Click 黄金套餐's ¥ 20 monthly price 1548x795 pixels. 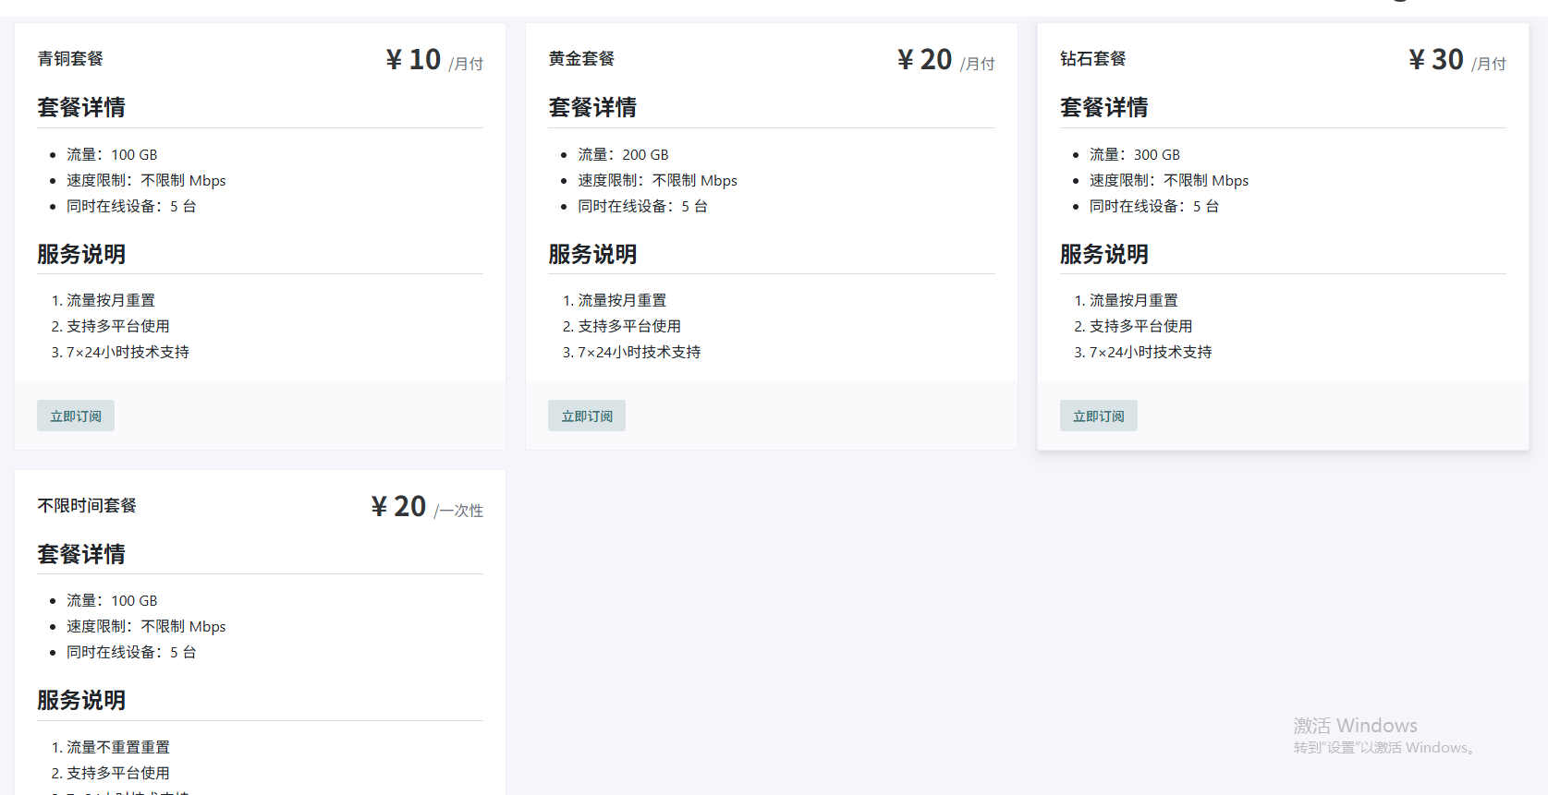tap(925, 60)
